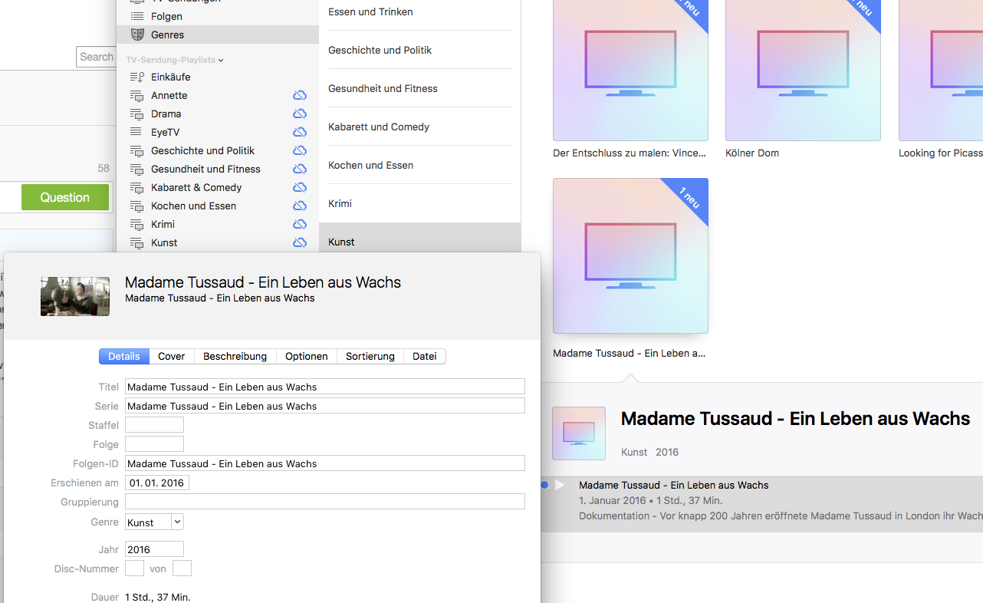Click the small TV artwork beside show title
The image size is (983, 603).
click(579, 433)
